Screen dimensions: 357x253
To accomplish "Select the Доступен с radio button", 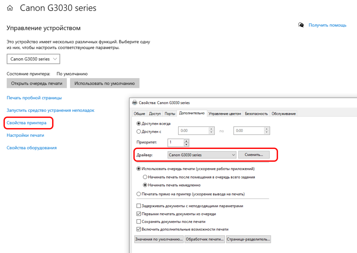I will coord(139,132).
